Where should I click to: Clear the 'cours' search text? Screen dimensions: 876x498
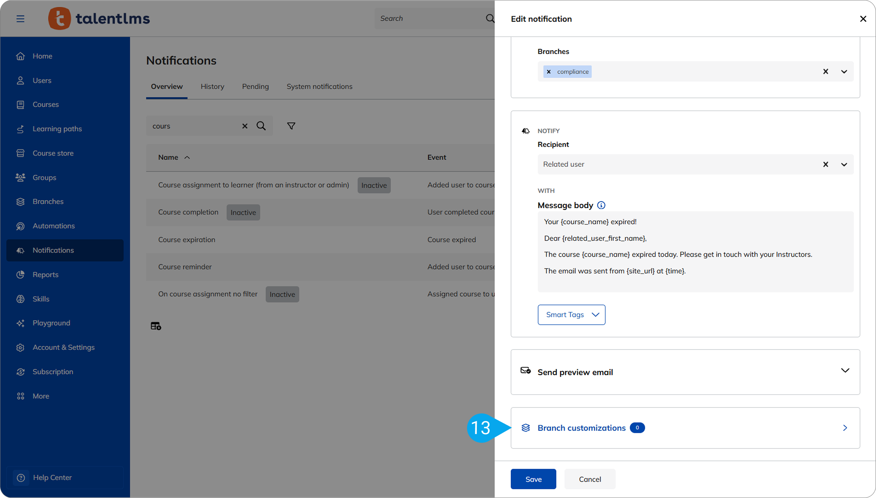[245, 126]
